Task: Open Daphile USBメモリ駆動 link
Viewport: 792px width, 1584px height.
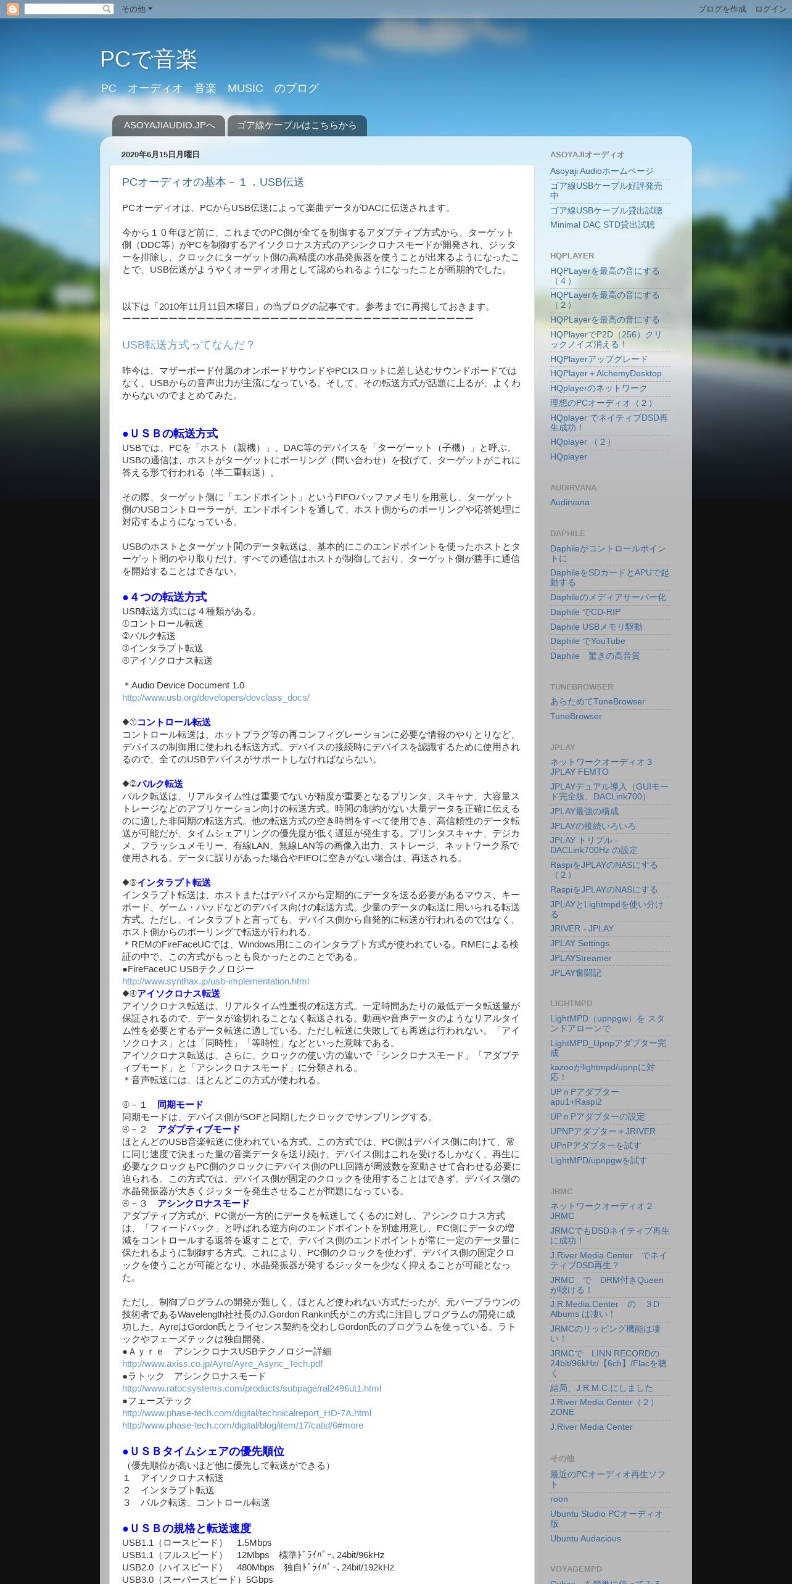Action: click(596, 627)
